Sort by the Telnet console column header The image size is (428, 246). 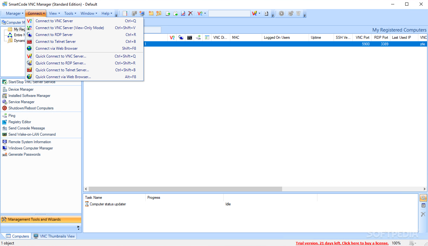point(190,38)
